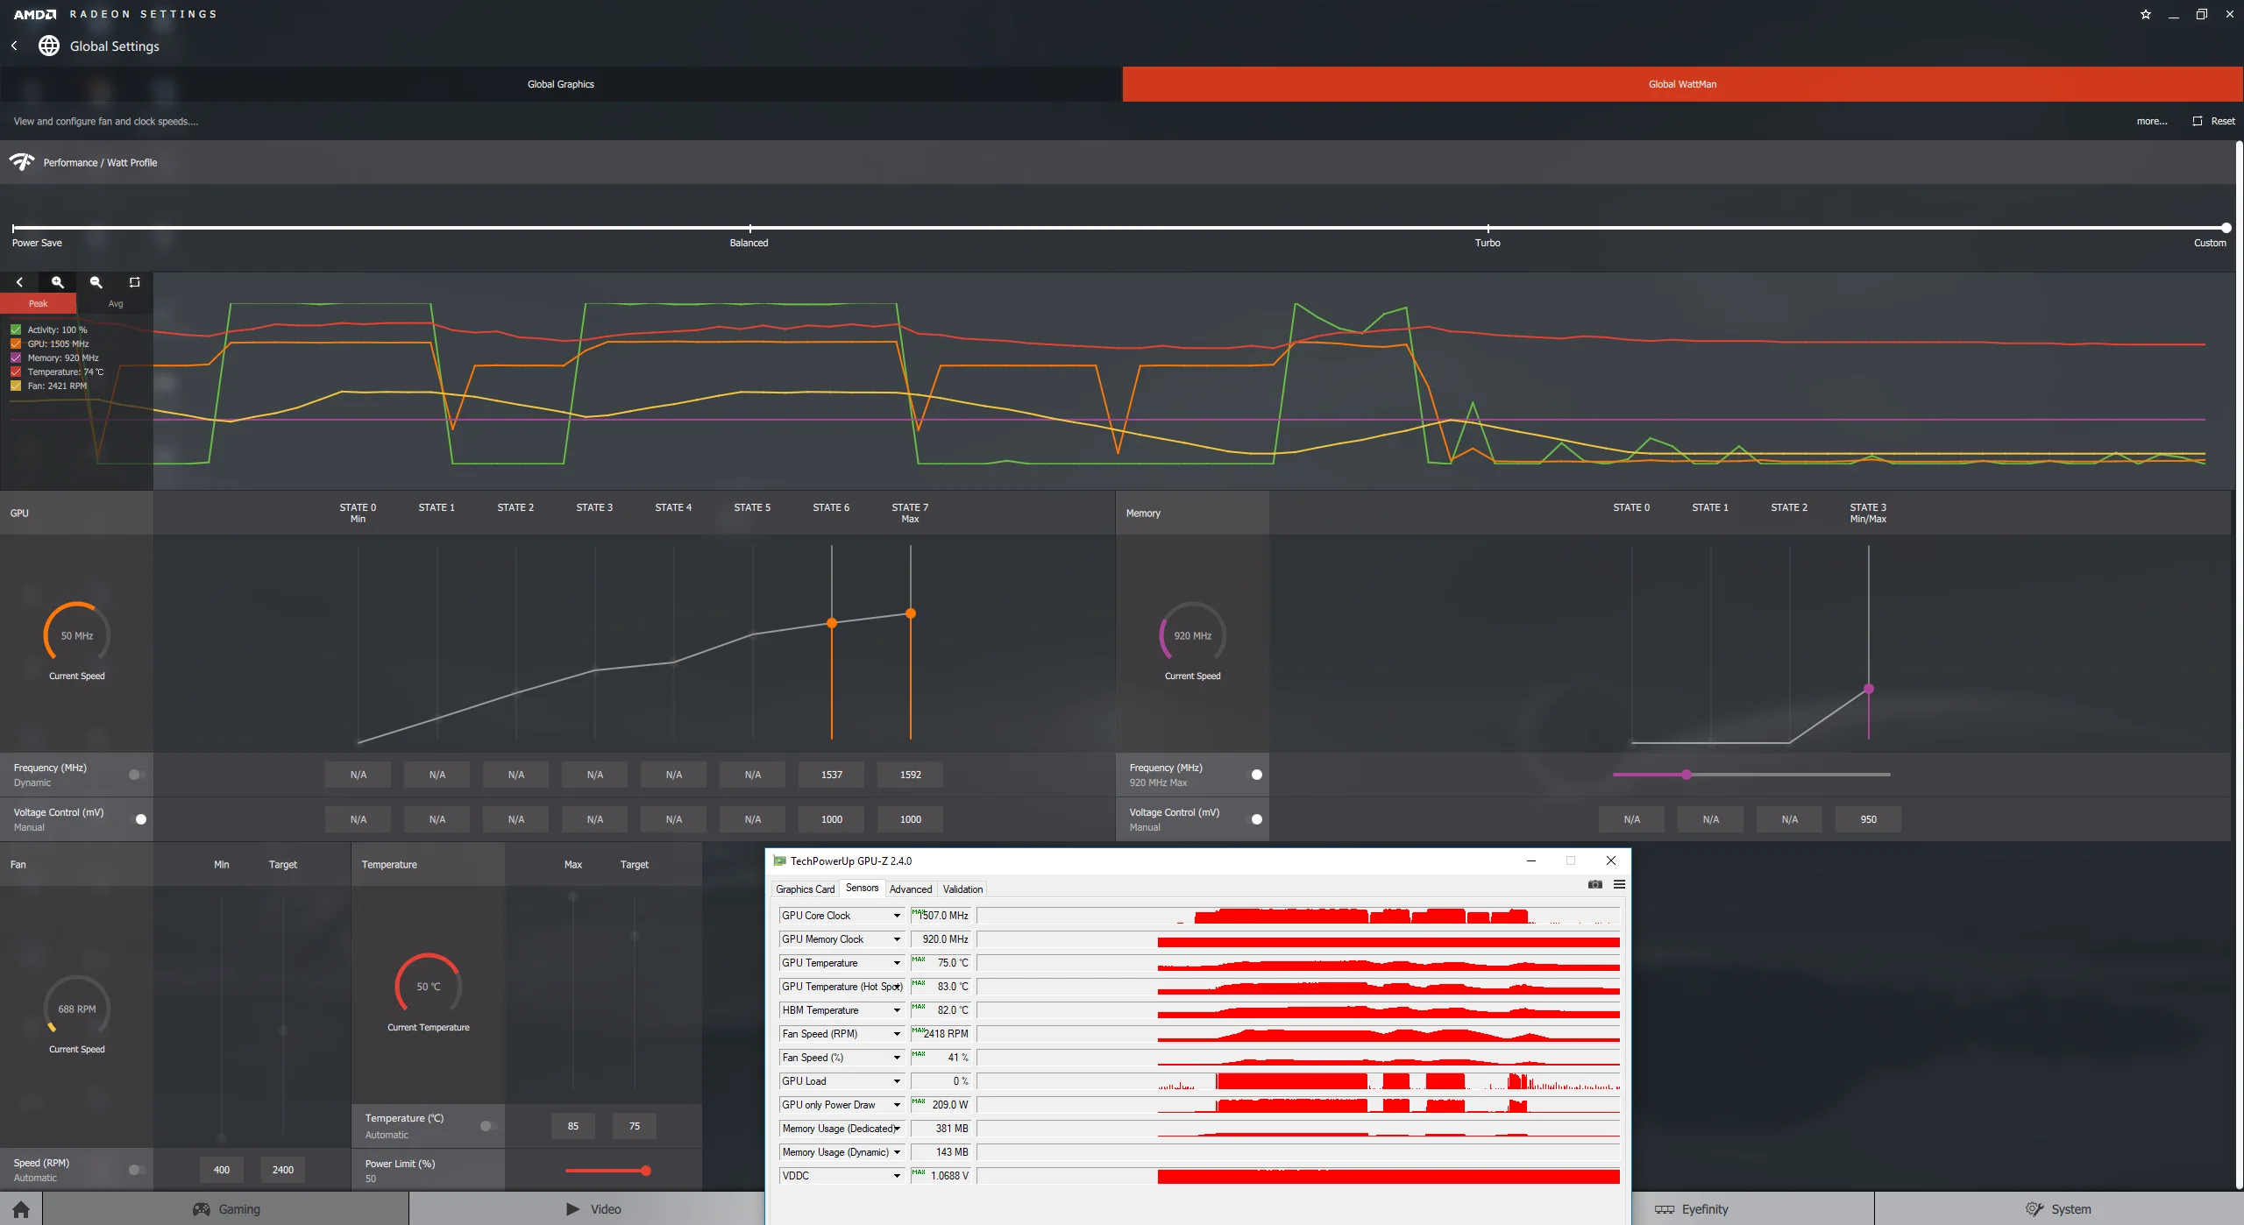Toggle the Temperature legend checkbox
Image resolution: width=2244 pixels, height=1225 pixels.
click(x=16, y=372)
